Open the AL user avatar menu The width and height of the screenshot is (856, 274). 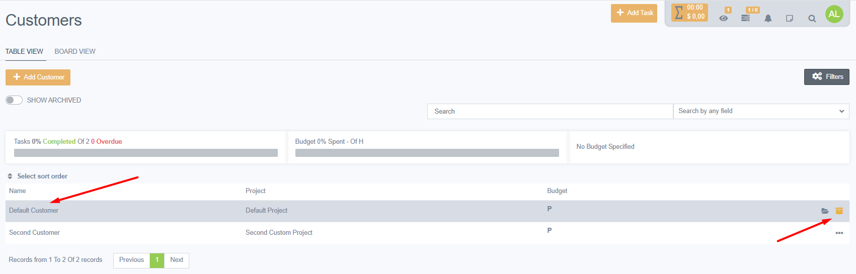pos(834,14)
